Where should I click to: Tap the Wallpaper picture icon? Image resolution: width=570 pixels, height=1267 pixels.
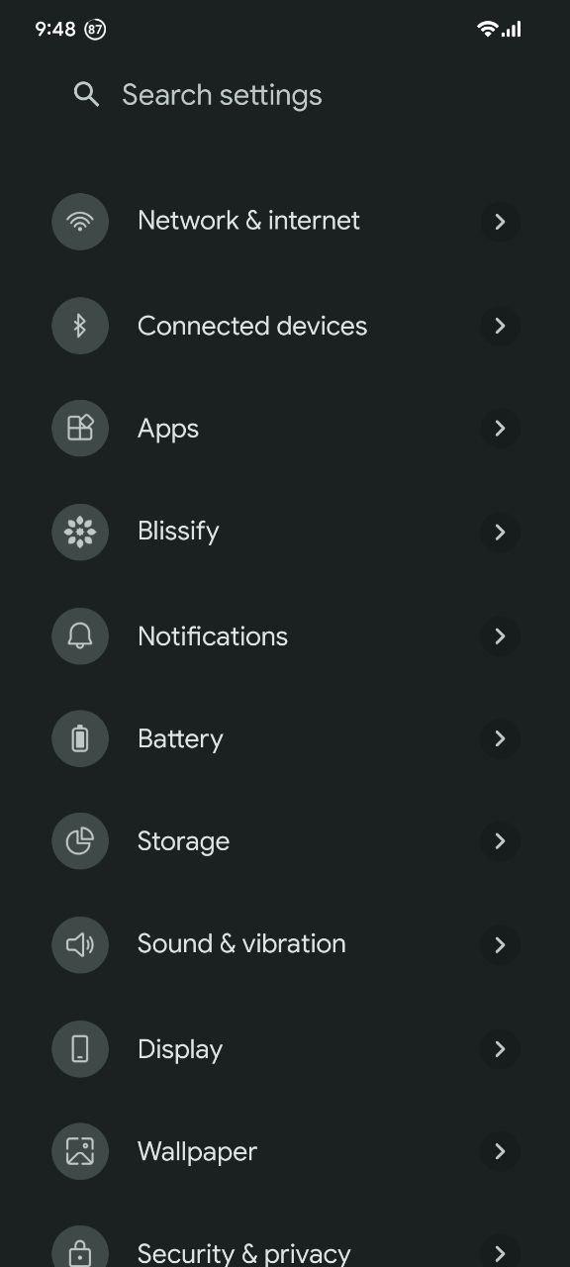click(x=80, y=1151)
